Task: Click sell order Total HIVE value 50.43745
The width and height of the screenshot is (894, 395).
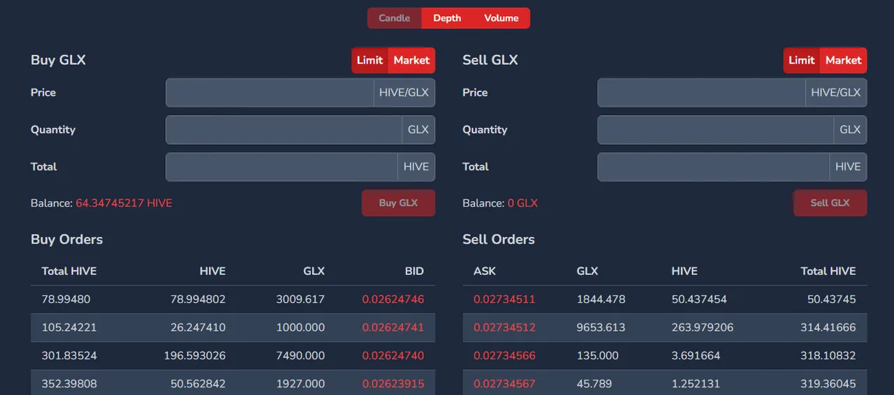Action: 831,299
